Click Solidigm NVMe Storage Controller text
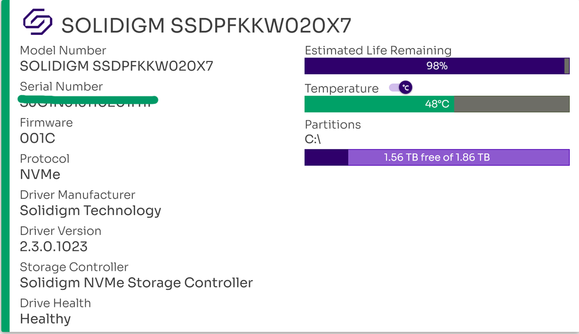Viewport: 579px width, 334px height. tap(136, 283)
